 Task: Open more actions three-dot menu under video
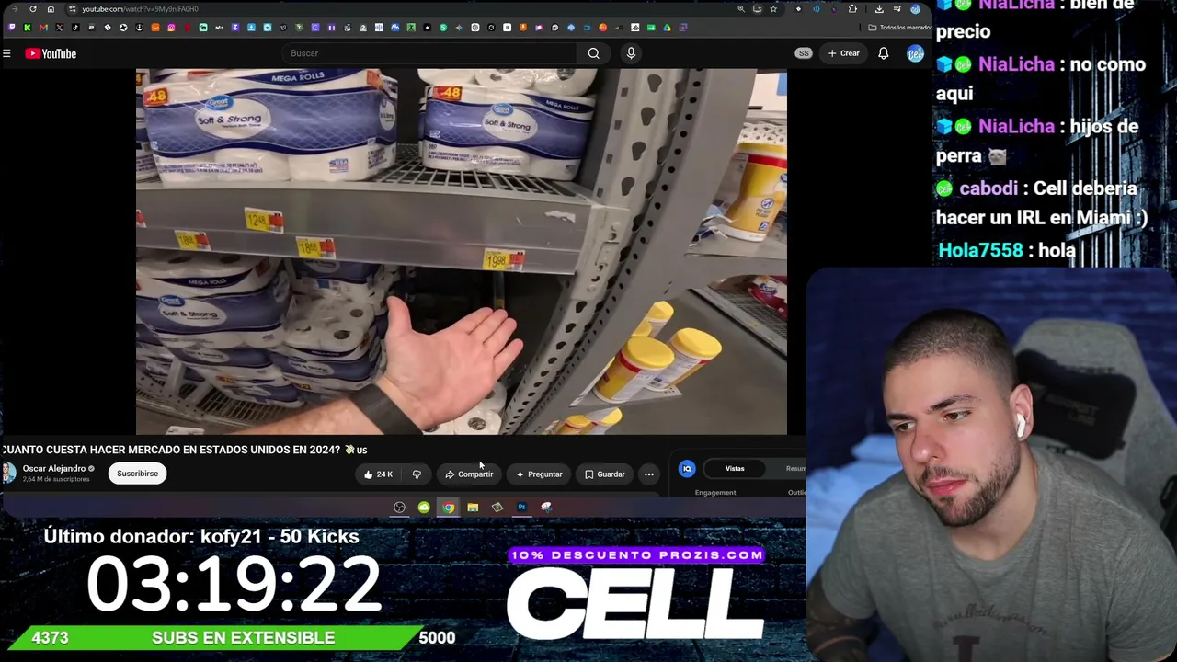pyautogui.click(x=649, y=474)
